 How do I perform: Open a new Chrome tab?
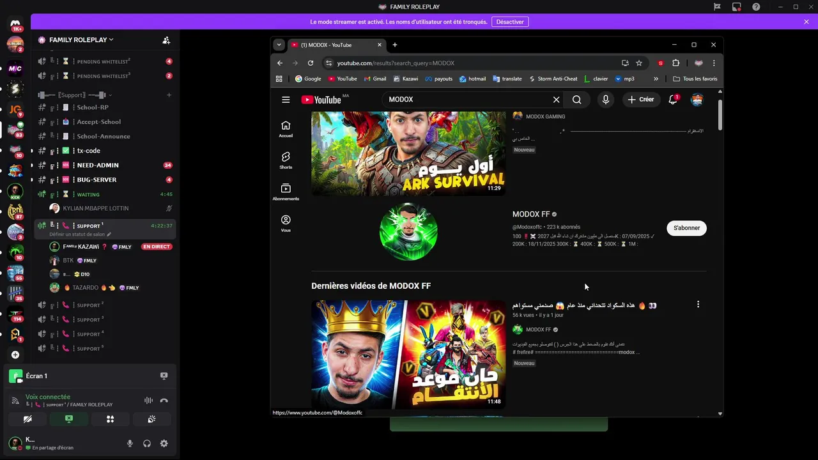click(x=395, y=45)
